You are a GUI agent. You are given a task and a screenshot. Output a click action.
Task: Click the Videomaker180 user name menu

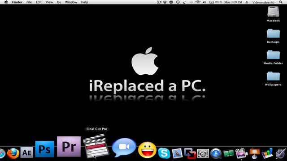263,2
